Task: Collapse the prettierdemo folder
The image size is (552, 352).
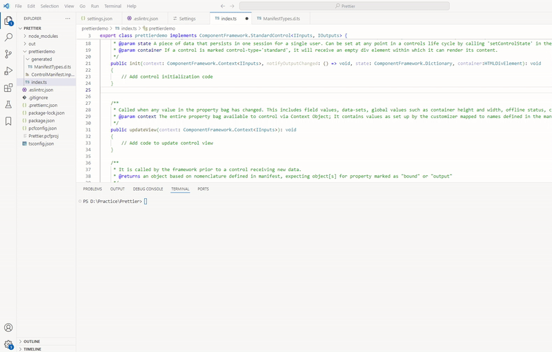Action: tap(41, 52)
